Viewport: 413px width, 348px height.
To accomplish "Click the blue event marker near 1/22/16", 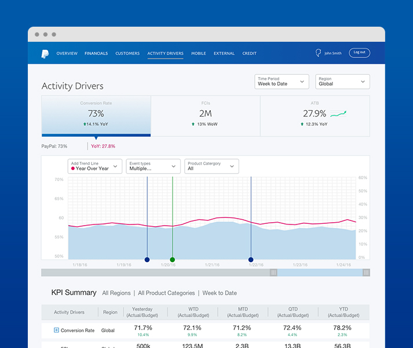I will (251, 259).
